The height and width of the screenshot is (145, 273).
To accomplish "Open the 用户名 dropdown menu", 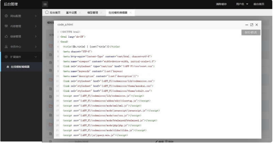I will [242, 4].
